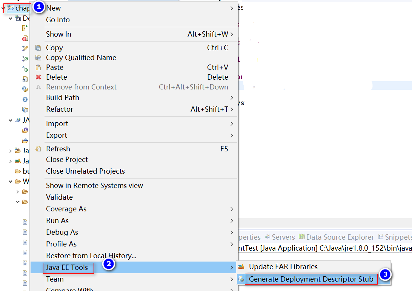
Task: Open the Import submenu arrow
Action: click(x=232, y=123)
